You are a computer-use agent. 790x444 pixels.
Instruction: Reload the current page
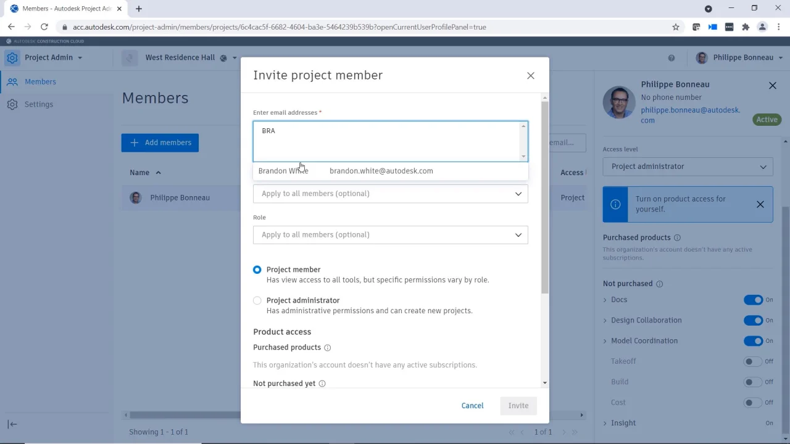44,27
